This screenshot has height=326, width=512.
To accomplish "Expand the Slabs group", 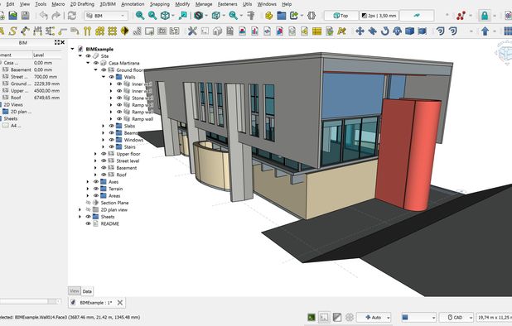I will click(104, 126).
